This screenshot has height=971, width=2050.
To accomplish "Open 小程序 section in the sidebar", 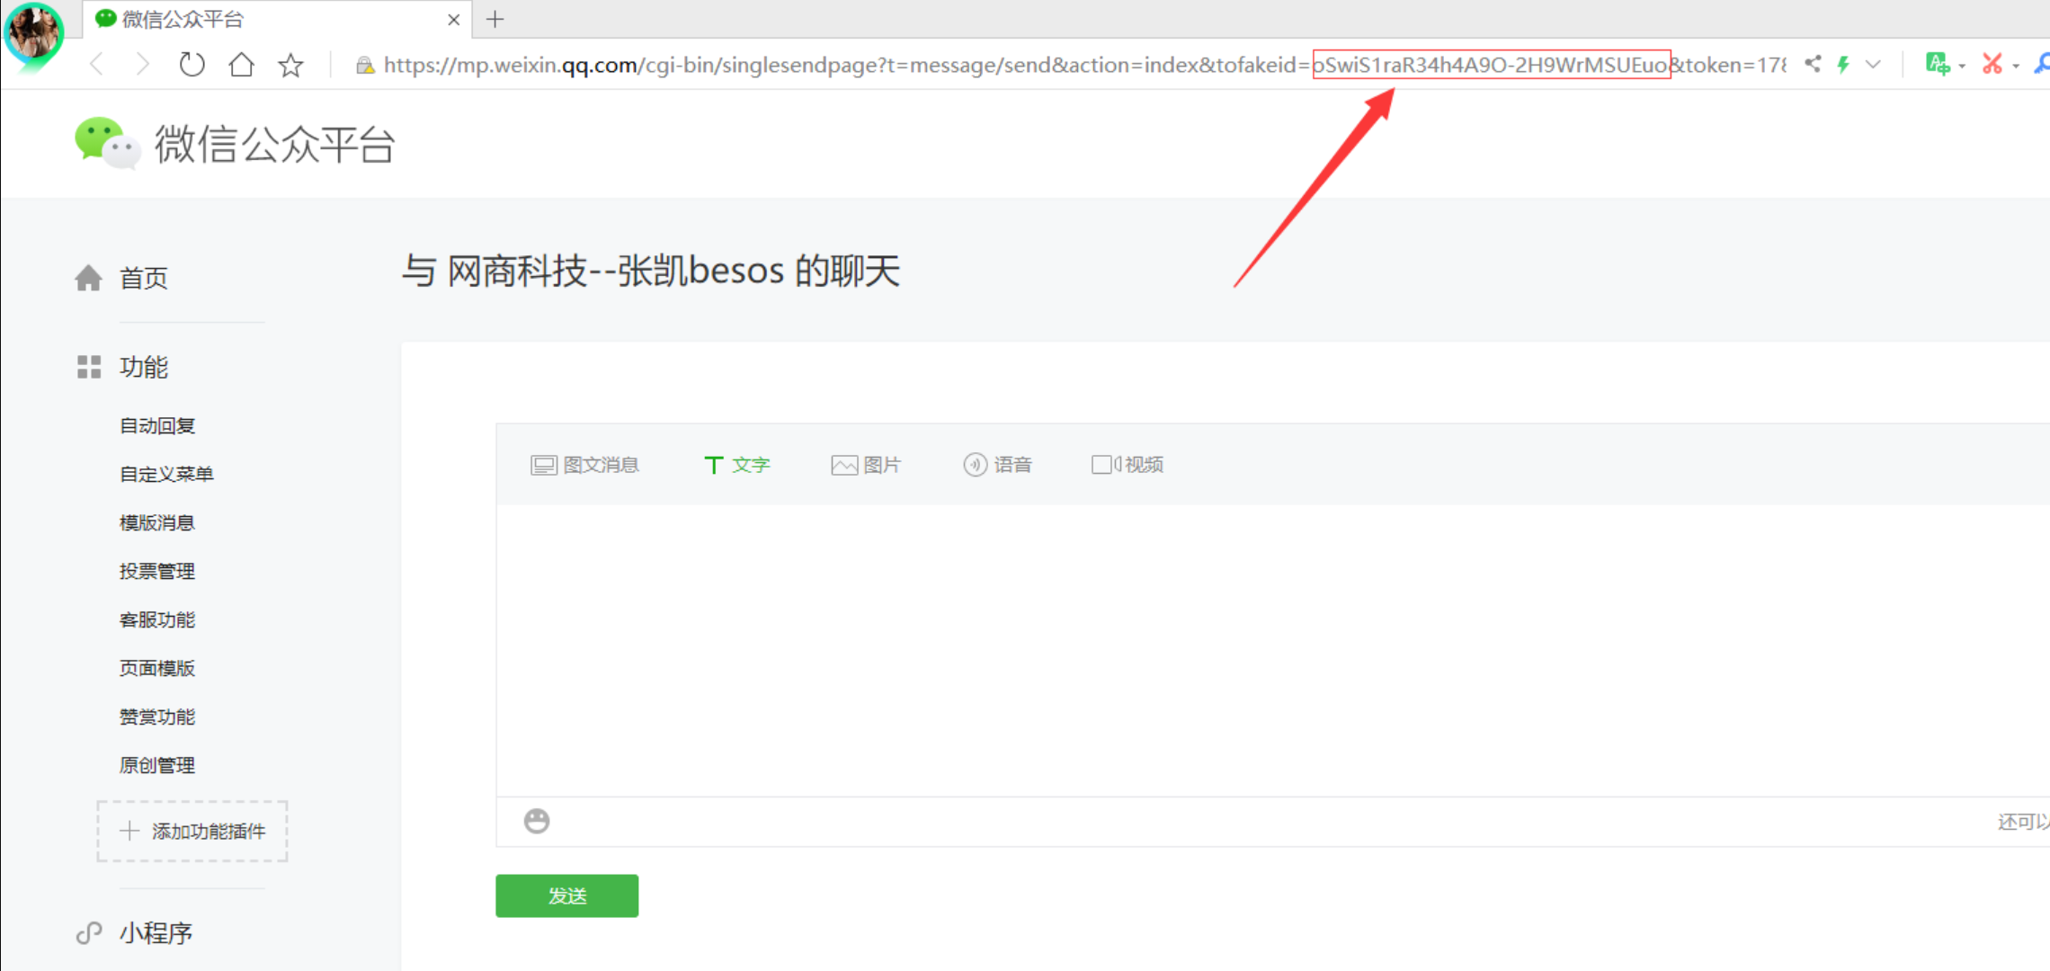I will tap(156, 933).
